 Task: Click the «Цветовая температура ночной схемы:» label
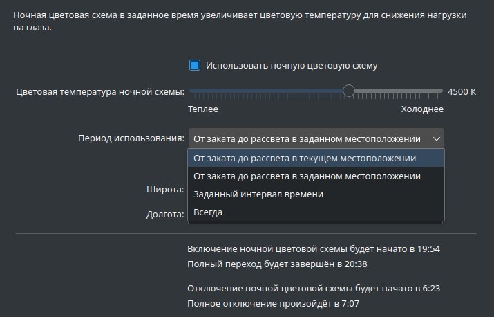(x=100, y=92)
